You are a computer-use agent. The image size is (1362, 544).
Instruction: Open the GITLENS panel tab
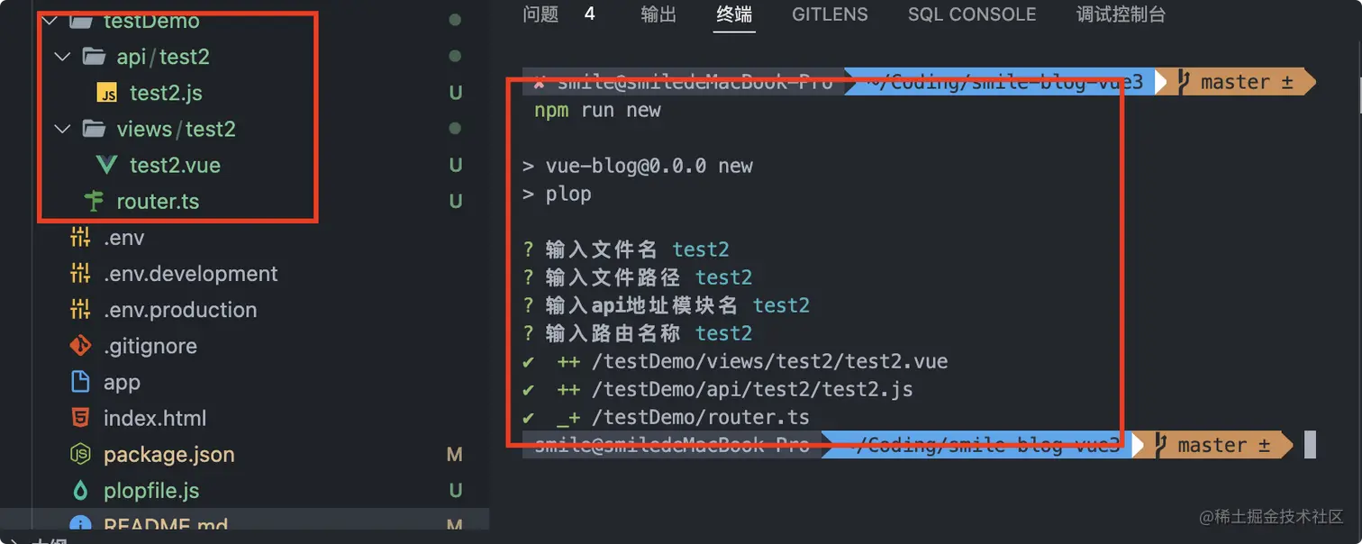tap(829, 14)
